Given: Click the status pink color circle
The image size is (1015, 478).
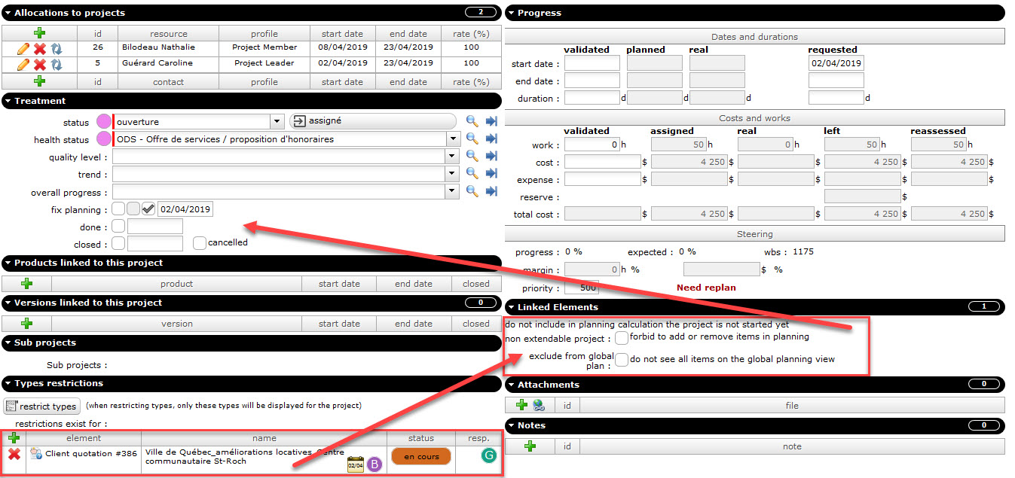Looking at the screenshot, I should coord(103,122).
